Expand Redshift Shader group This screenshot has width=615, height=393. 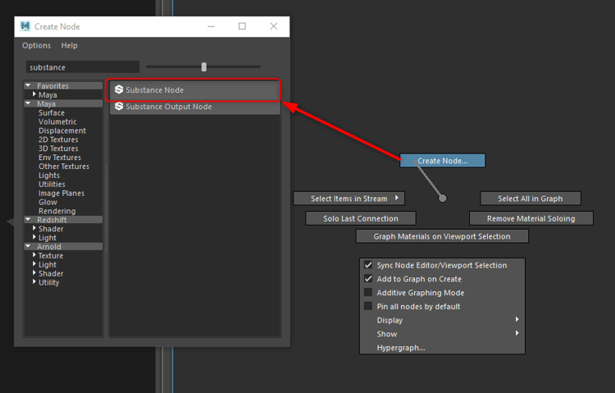[x=34, y=228]
